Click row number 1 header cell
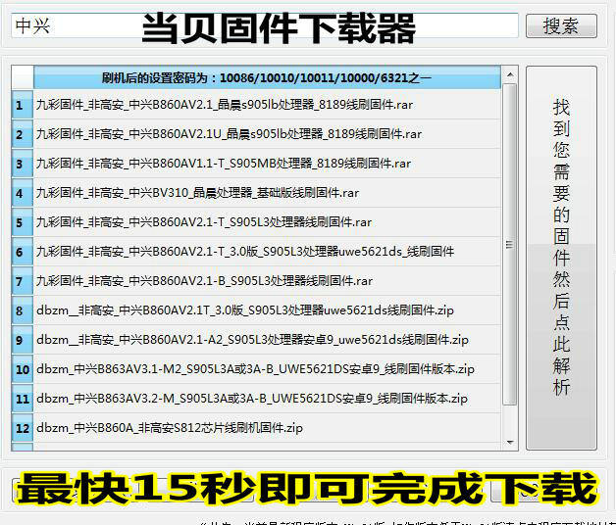This screenshot has width=616, height=525. point(23,105)
